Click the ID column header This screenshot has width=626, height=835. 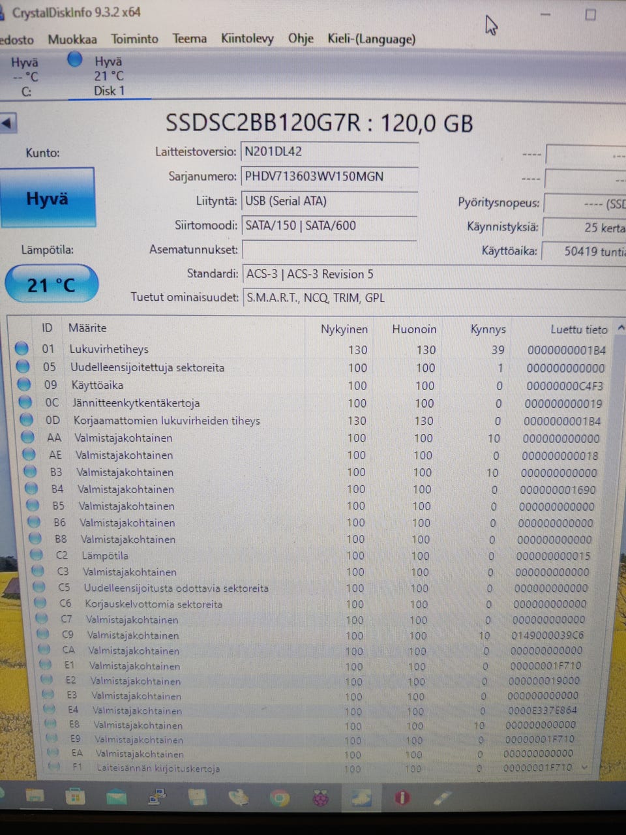pos(47,327)
